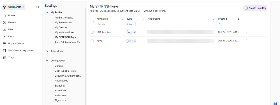
Task: Open Webhooks configuration settings
Action: point(60,95)
